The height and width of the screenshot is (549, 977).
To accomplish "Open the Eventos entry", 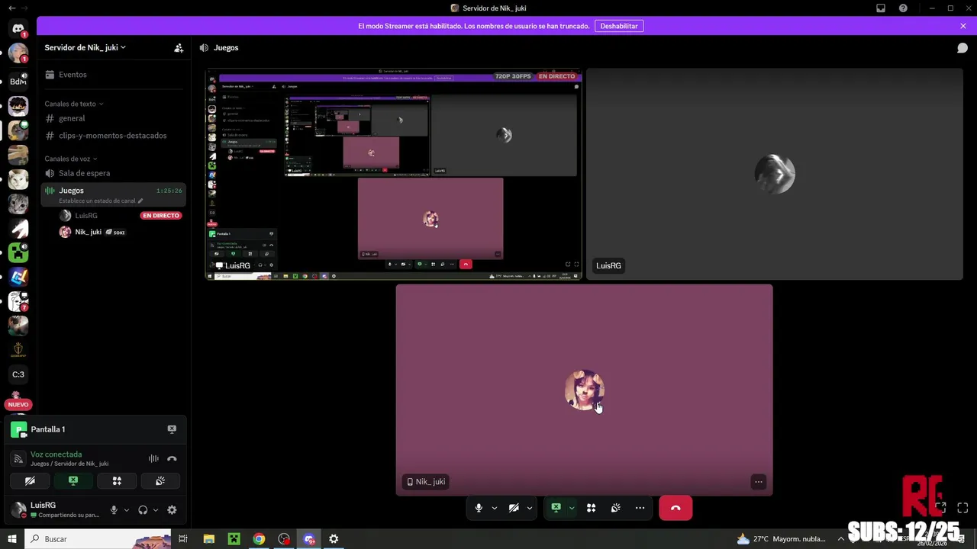I will [113, 75].
